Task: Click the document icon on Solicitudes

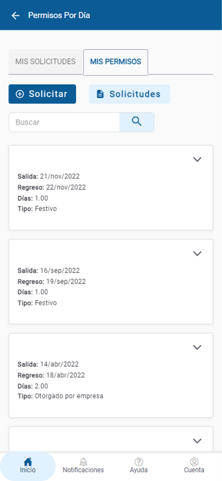Action: [x=100, y=94]
